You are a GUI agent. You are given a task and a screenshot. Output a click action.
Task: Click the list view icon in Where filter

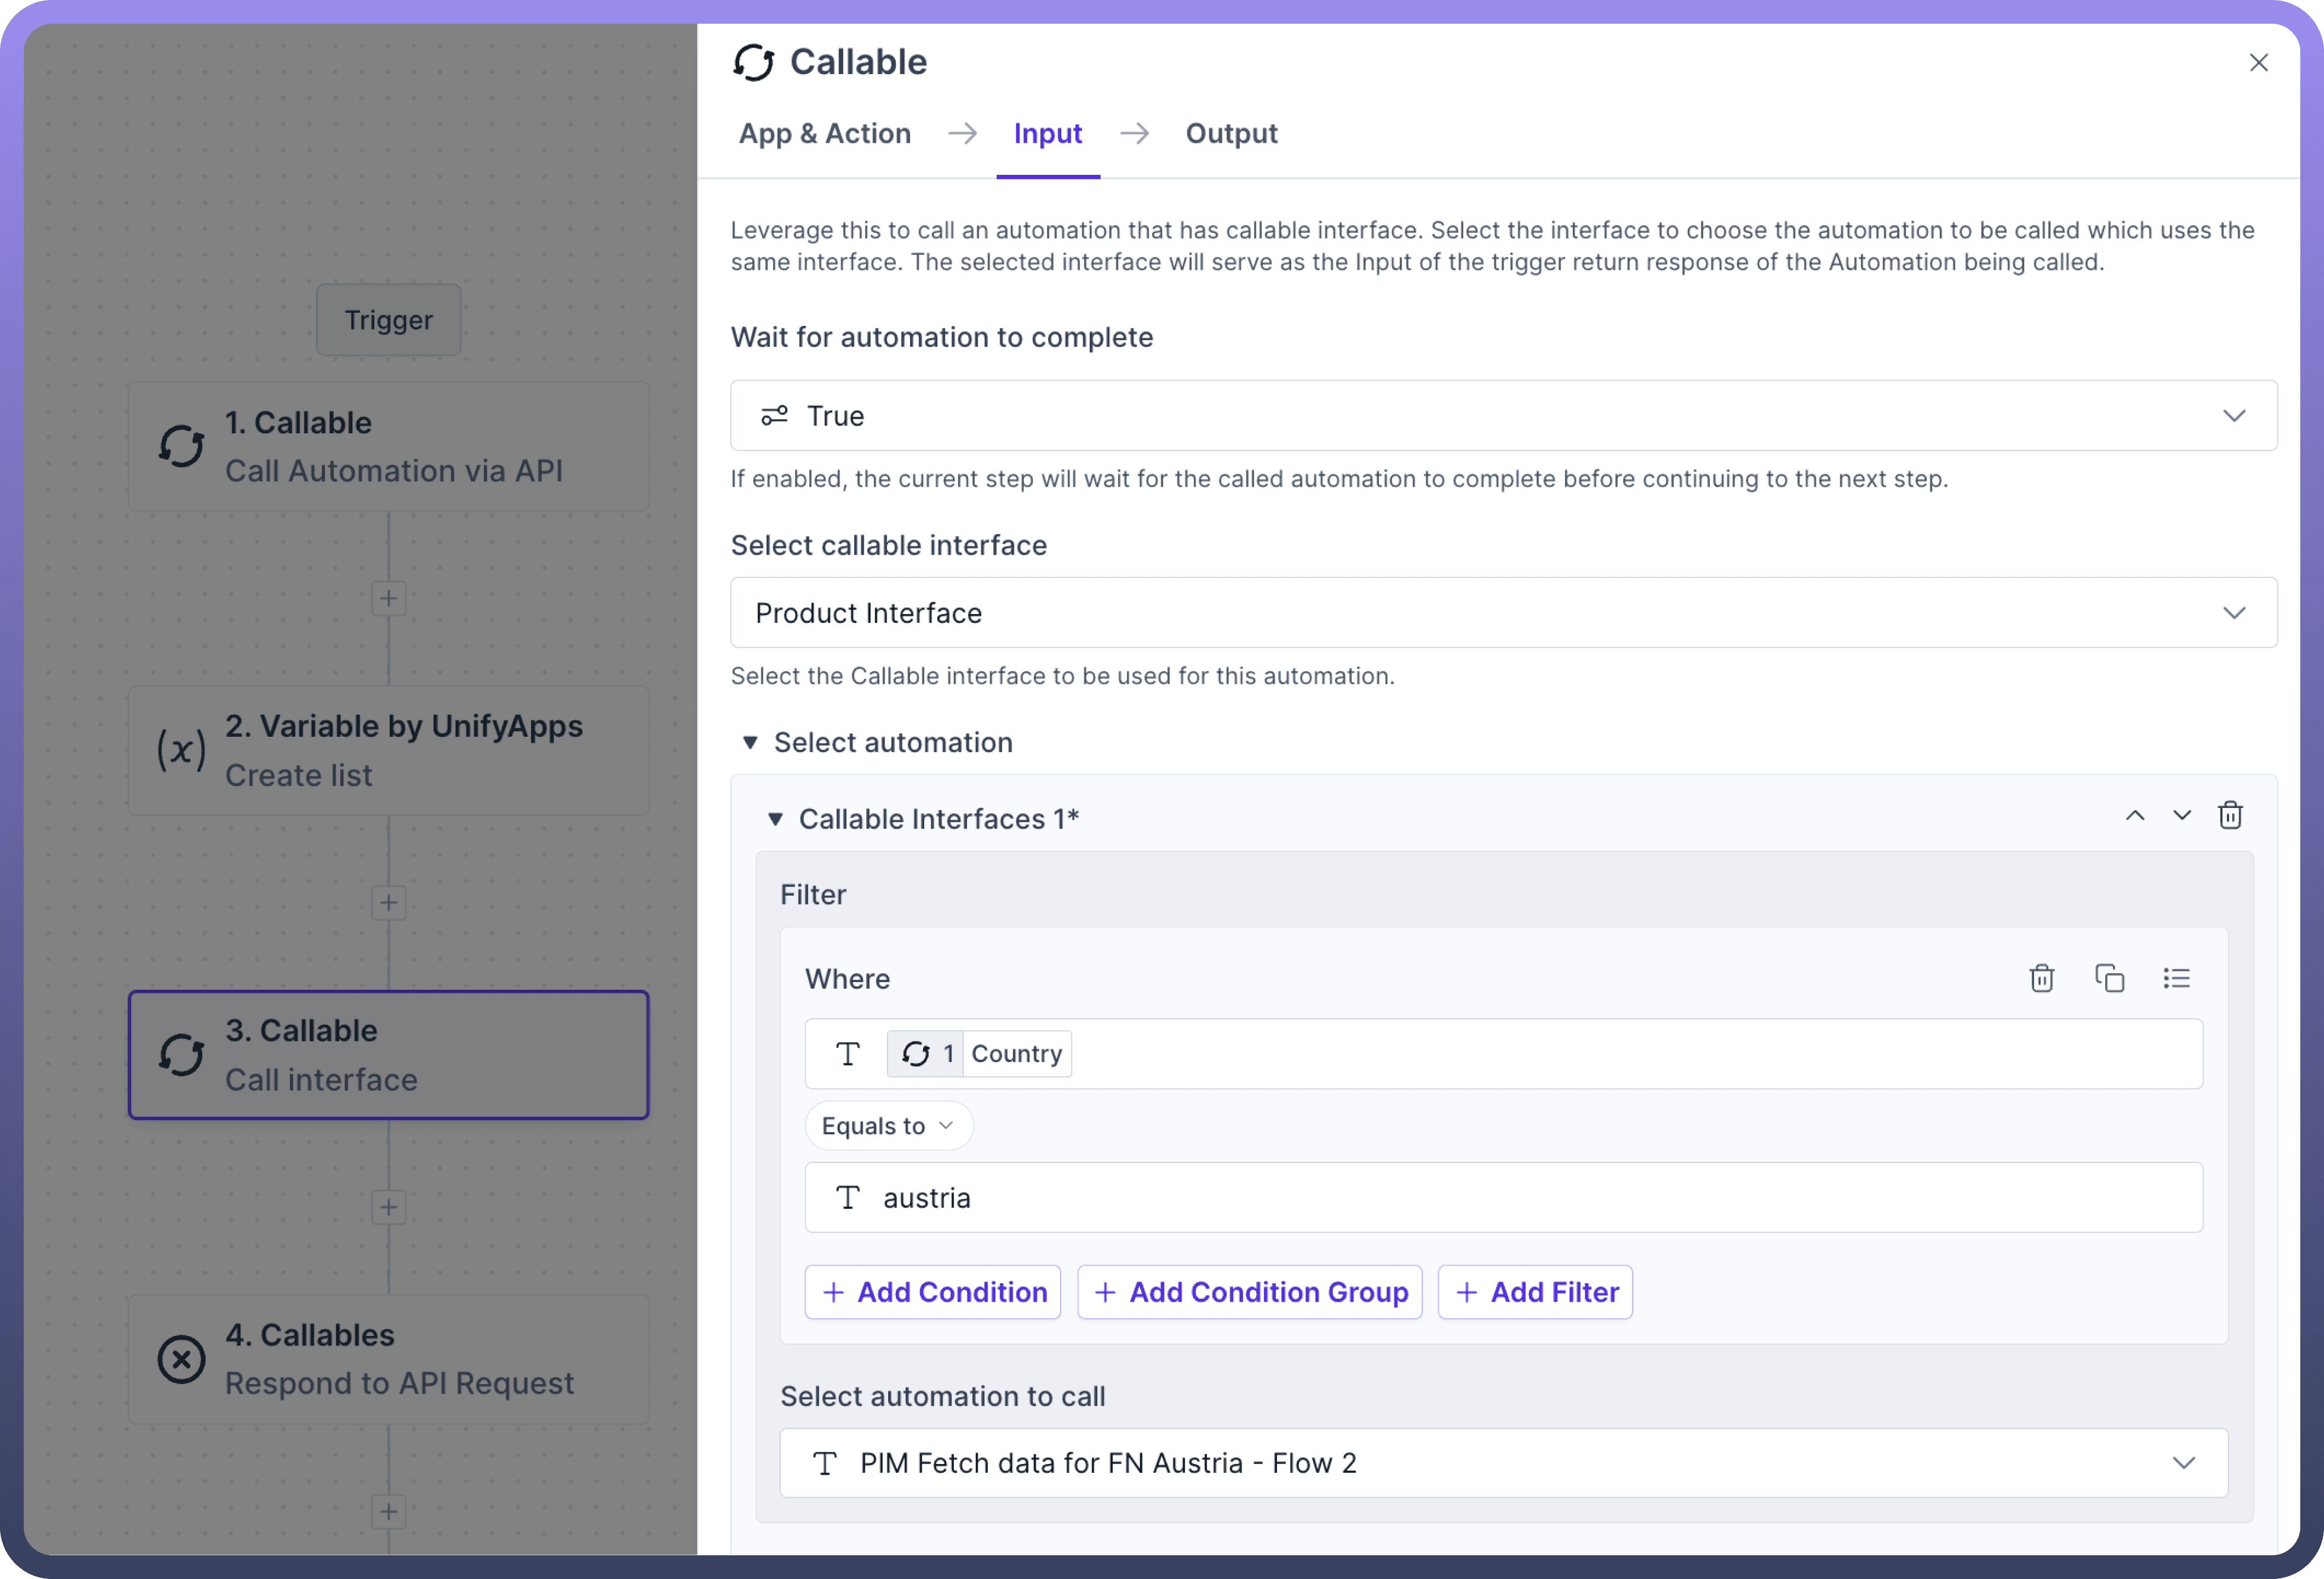coord(2176,978)
